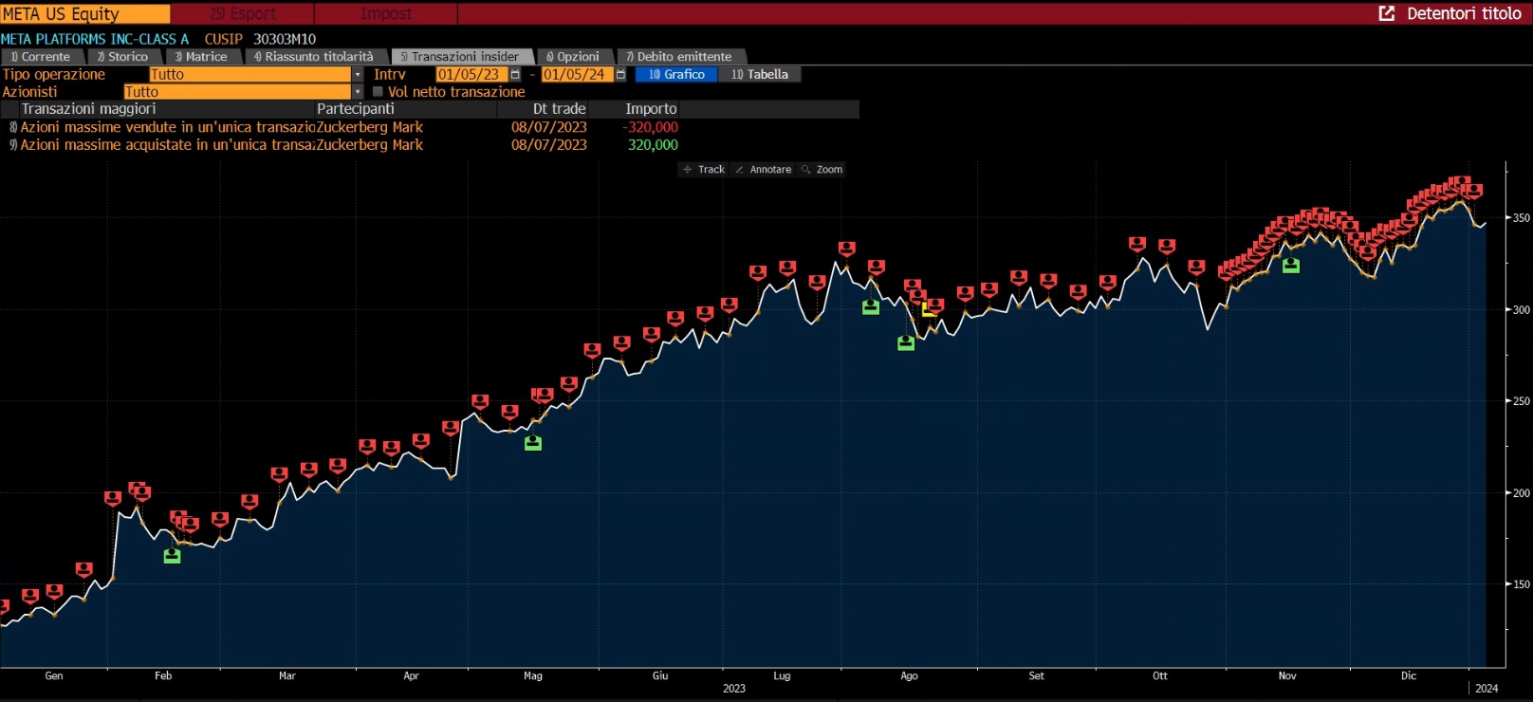1533x702 pixels.
Task: Open Debito emittente tab
Action: pyautogui.click(x=679, y=57)
